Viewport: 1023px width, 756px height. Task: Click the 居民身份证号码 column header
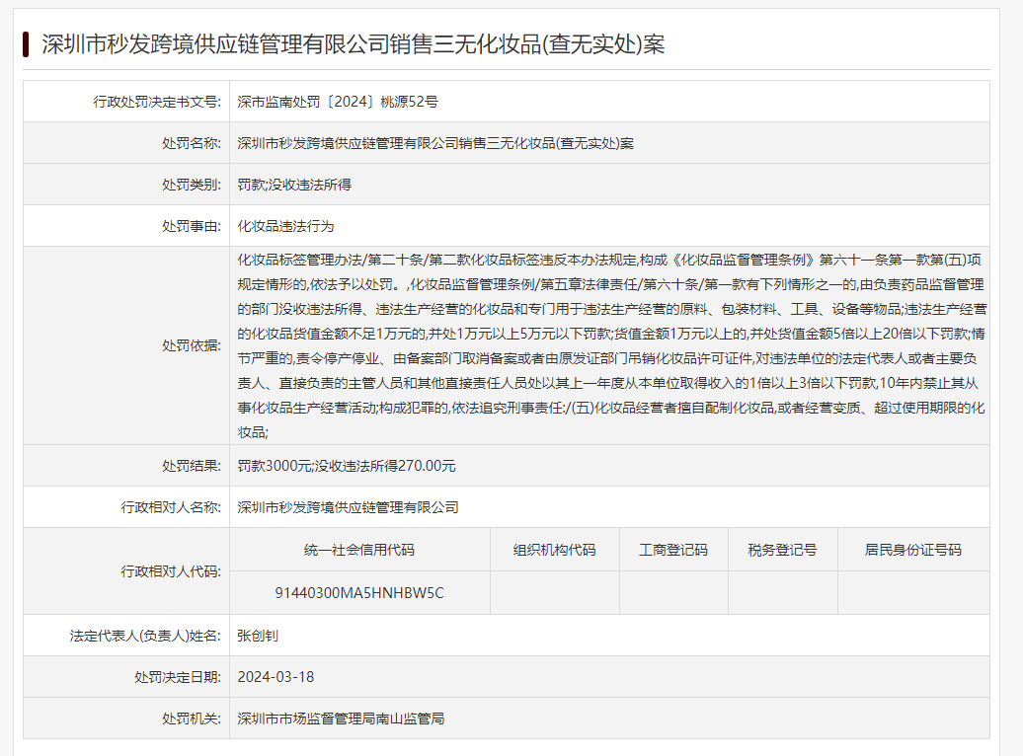tap(912, 550)
